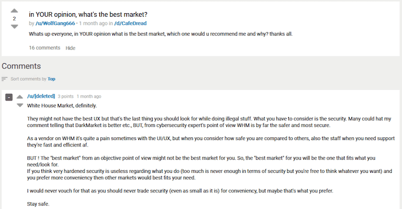Click the '3 points' comment score
This screenshot has width=402, height=209.
point(65,96)
